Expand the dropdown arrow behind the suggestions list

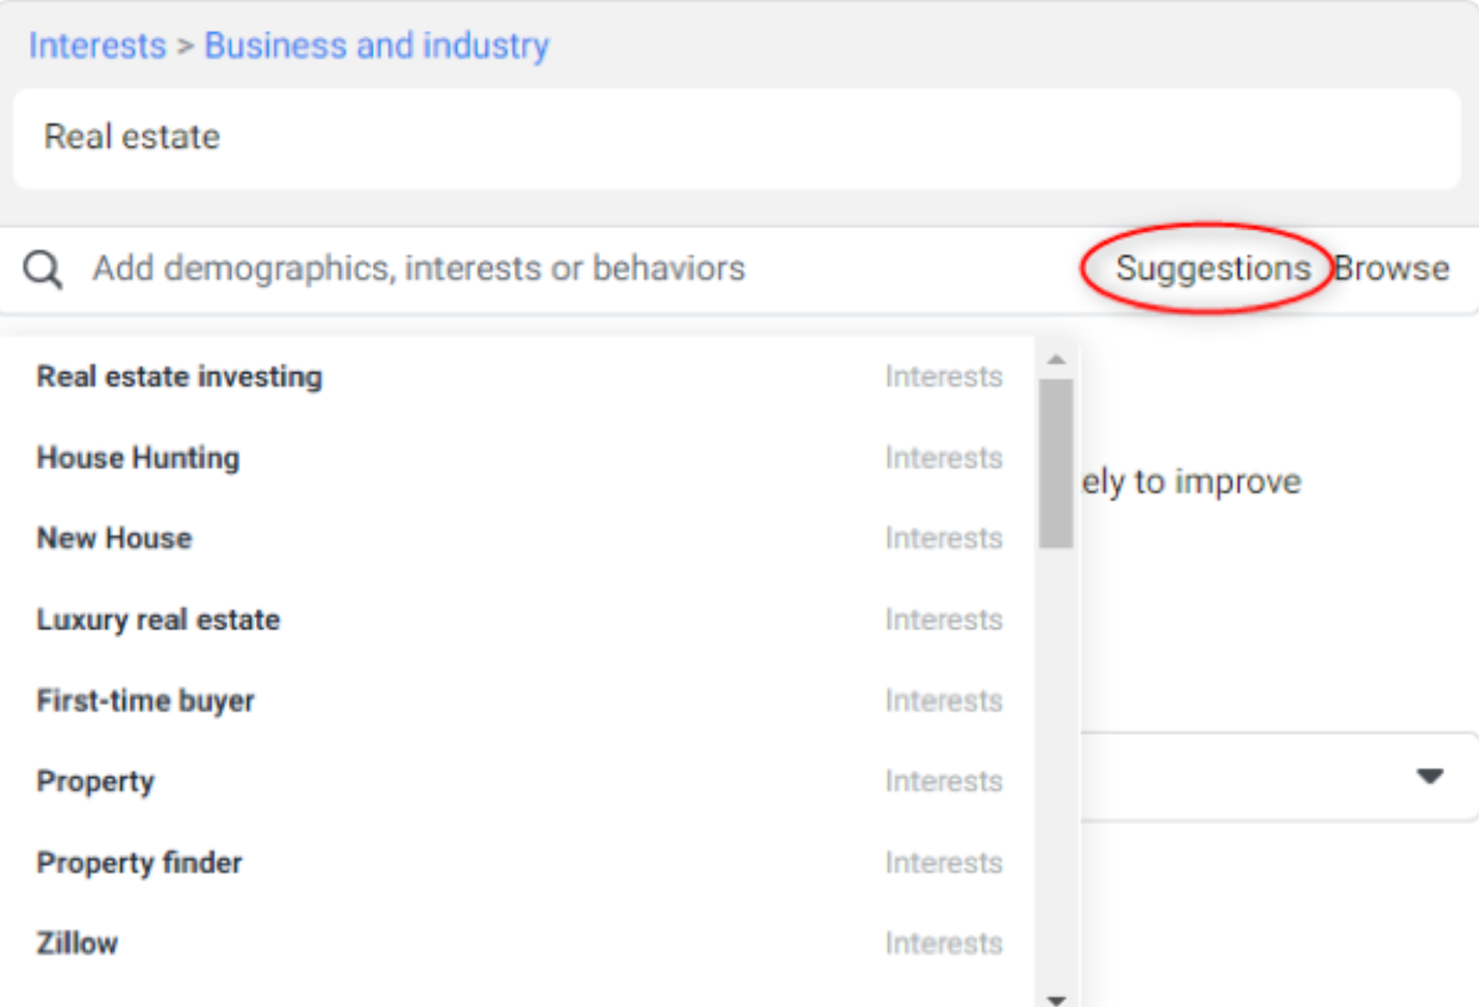(1429, 776)
